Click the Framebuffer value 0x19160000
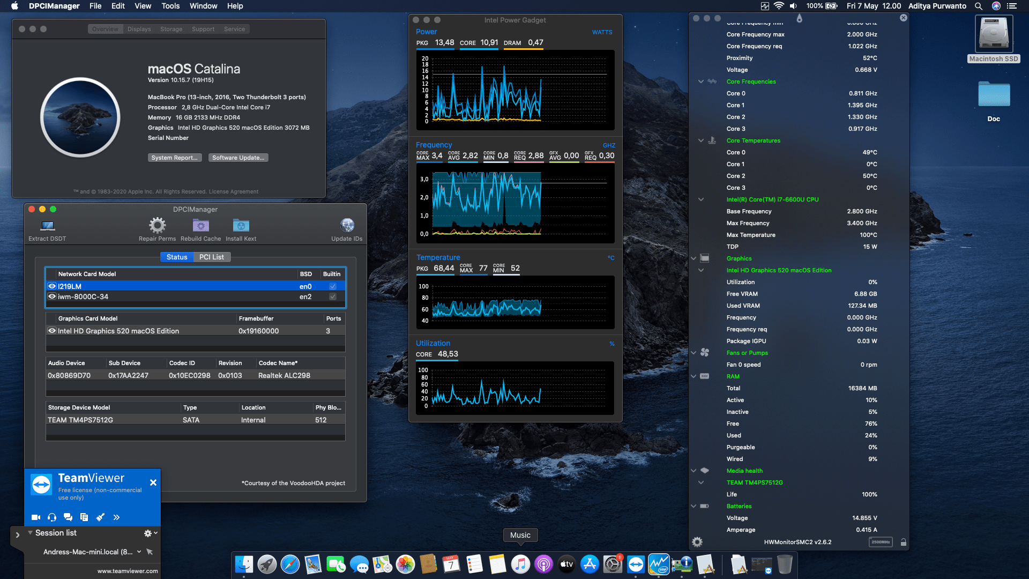 pyautogui.click(x=258, y=331)
